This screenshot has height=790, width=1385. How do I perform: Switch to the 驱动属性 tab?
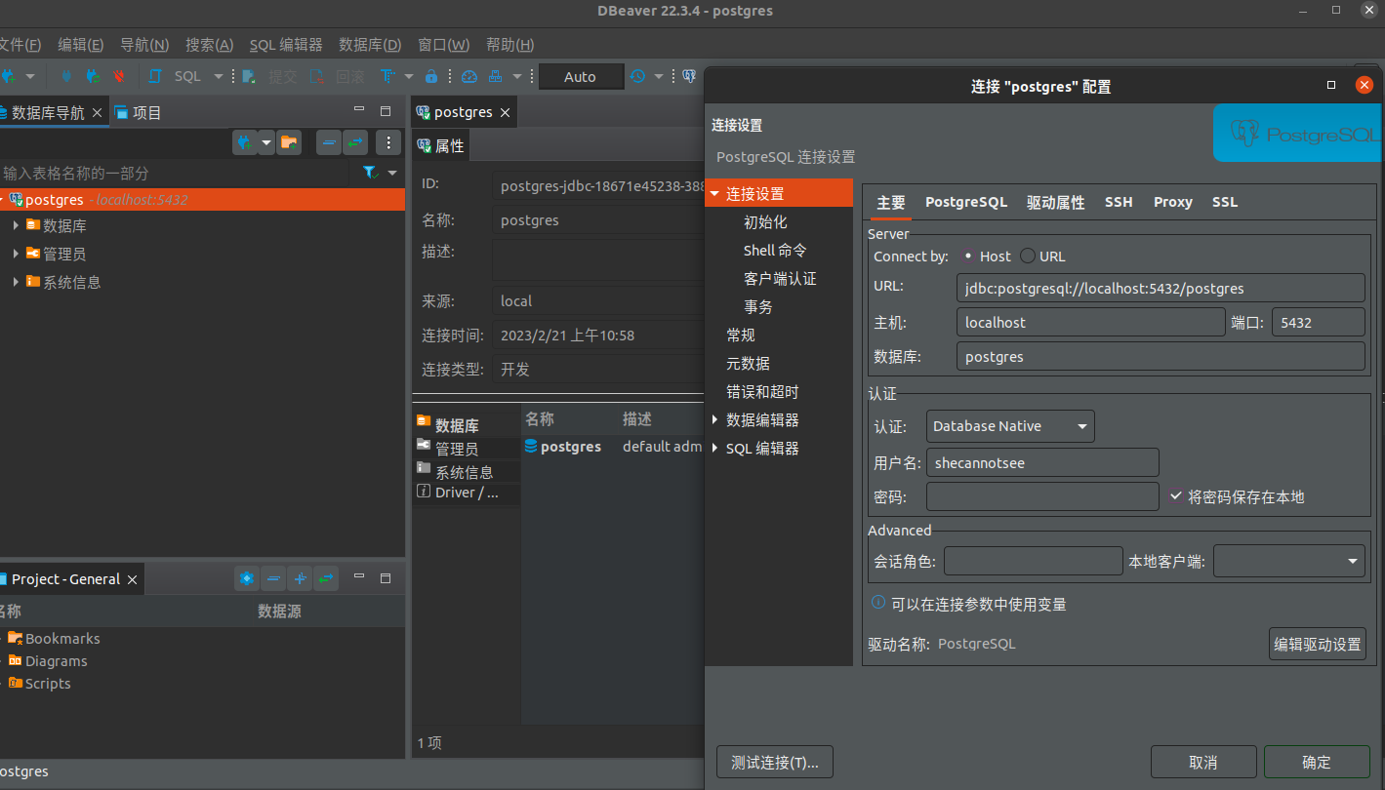click(x=1056, y=202)
